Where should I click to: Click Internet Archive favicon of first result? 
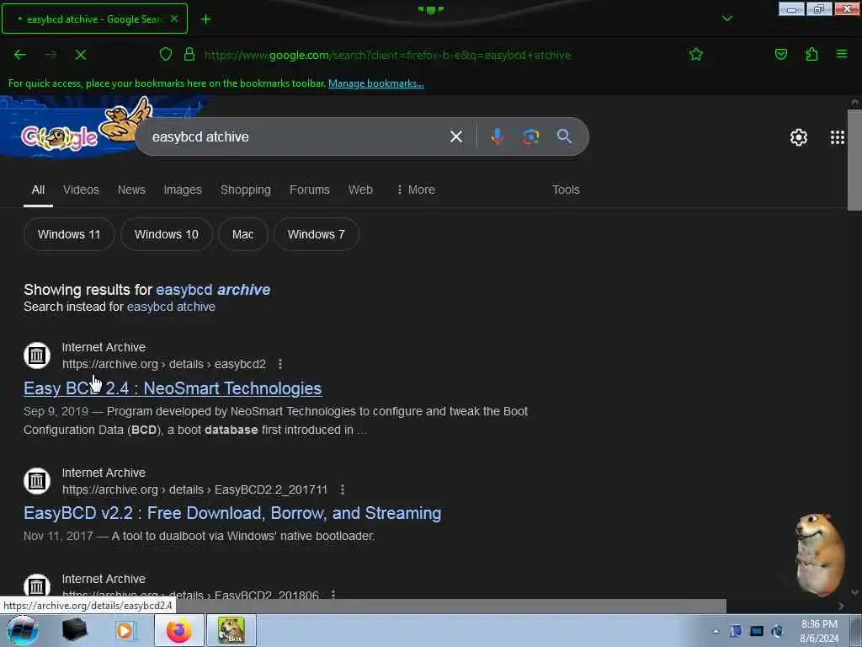tap(37, 356)
